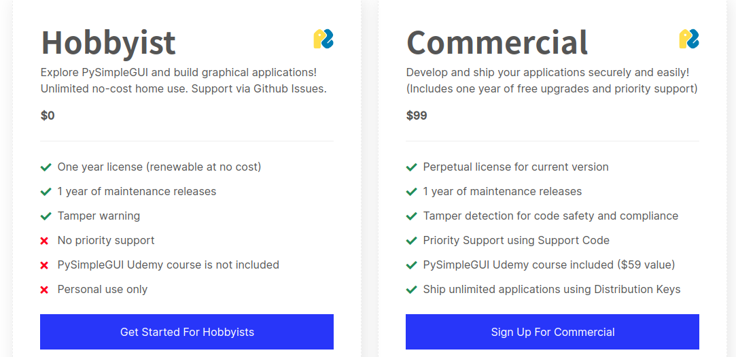The width and height of the screenshot is (736, 357).
Task: Click Get Started For Hobbyists button
Action: click(x=187, y=332)
